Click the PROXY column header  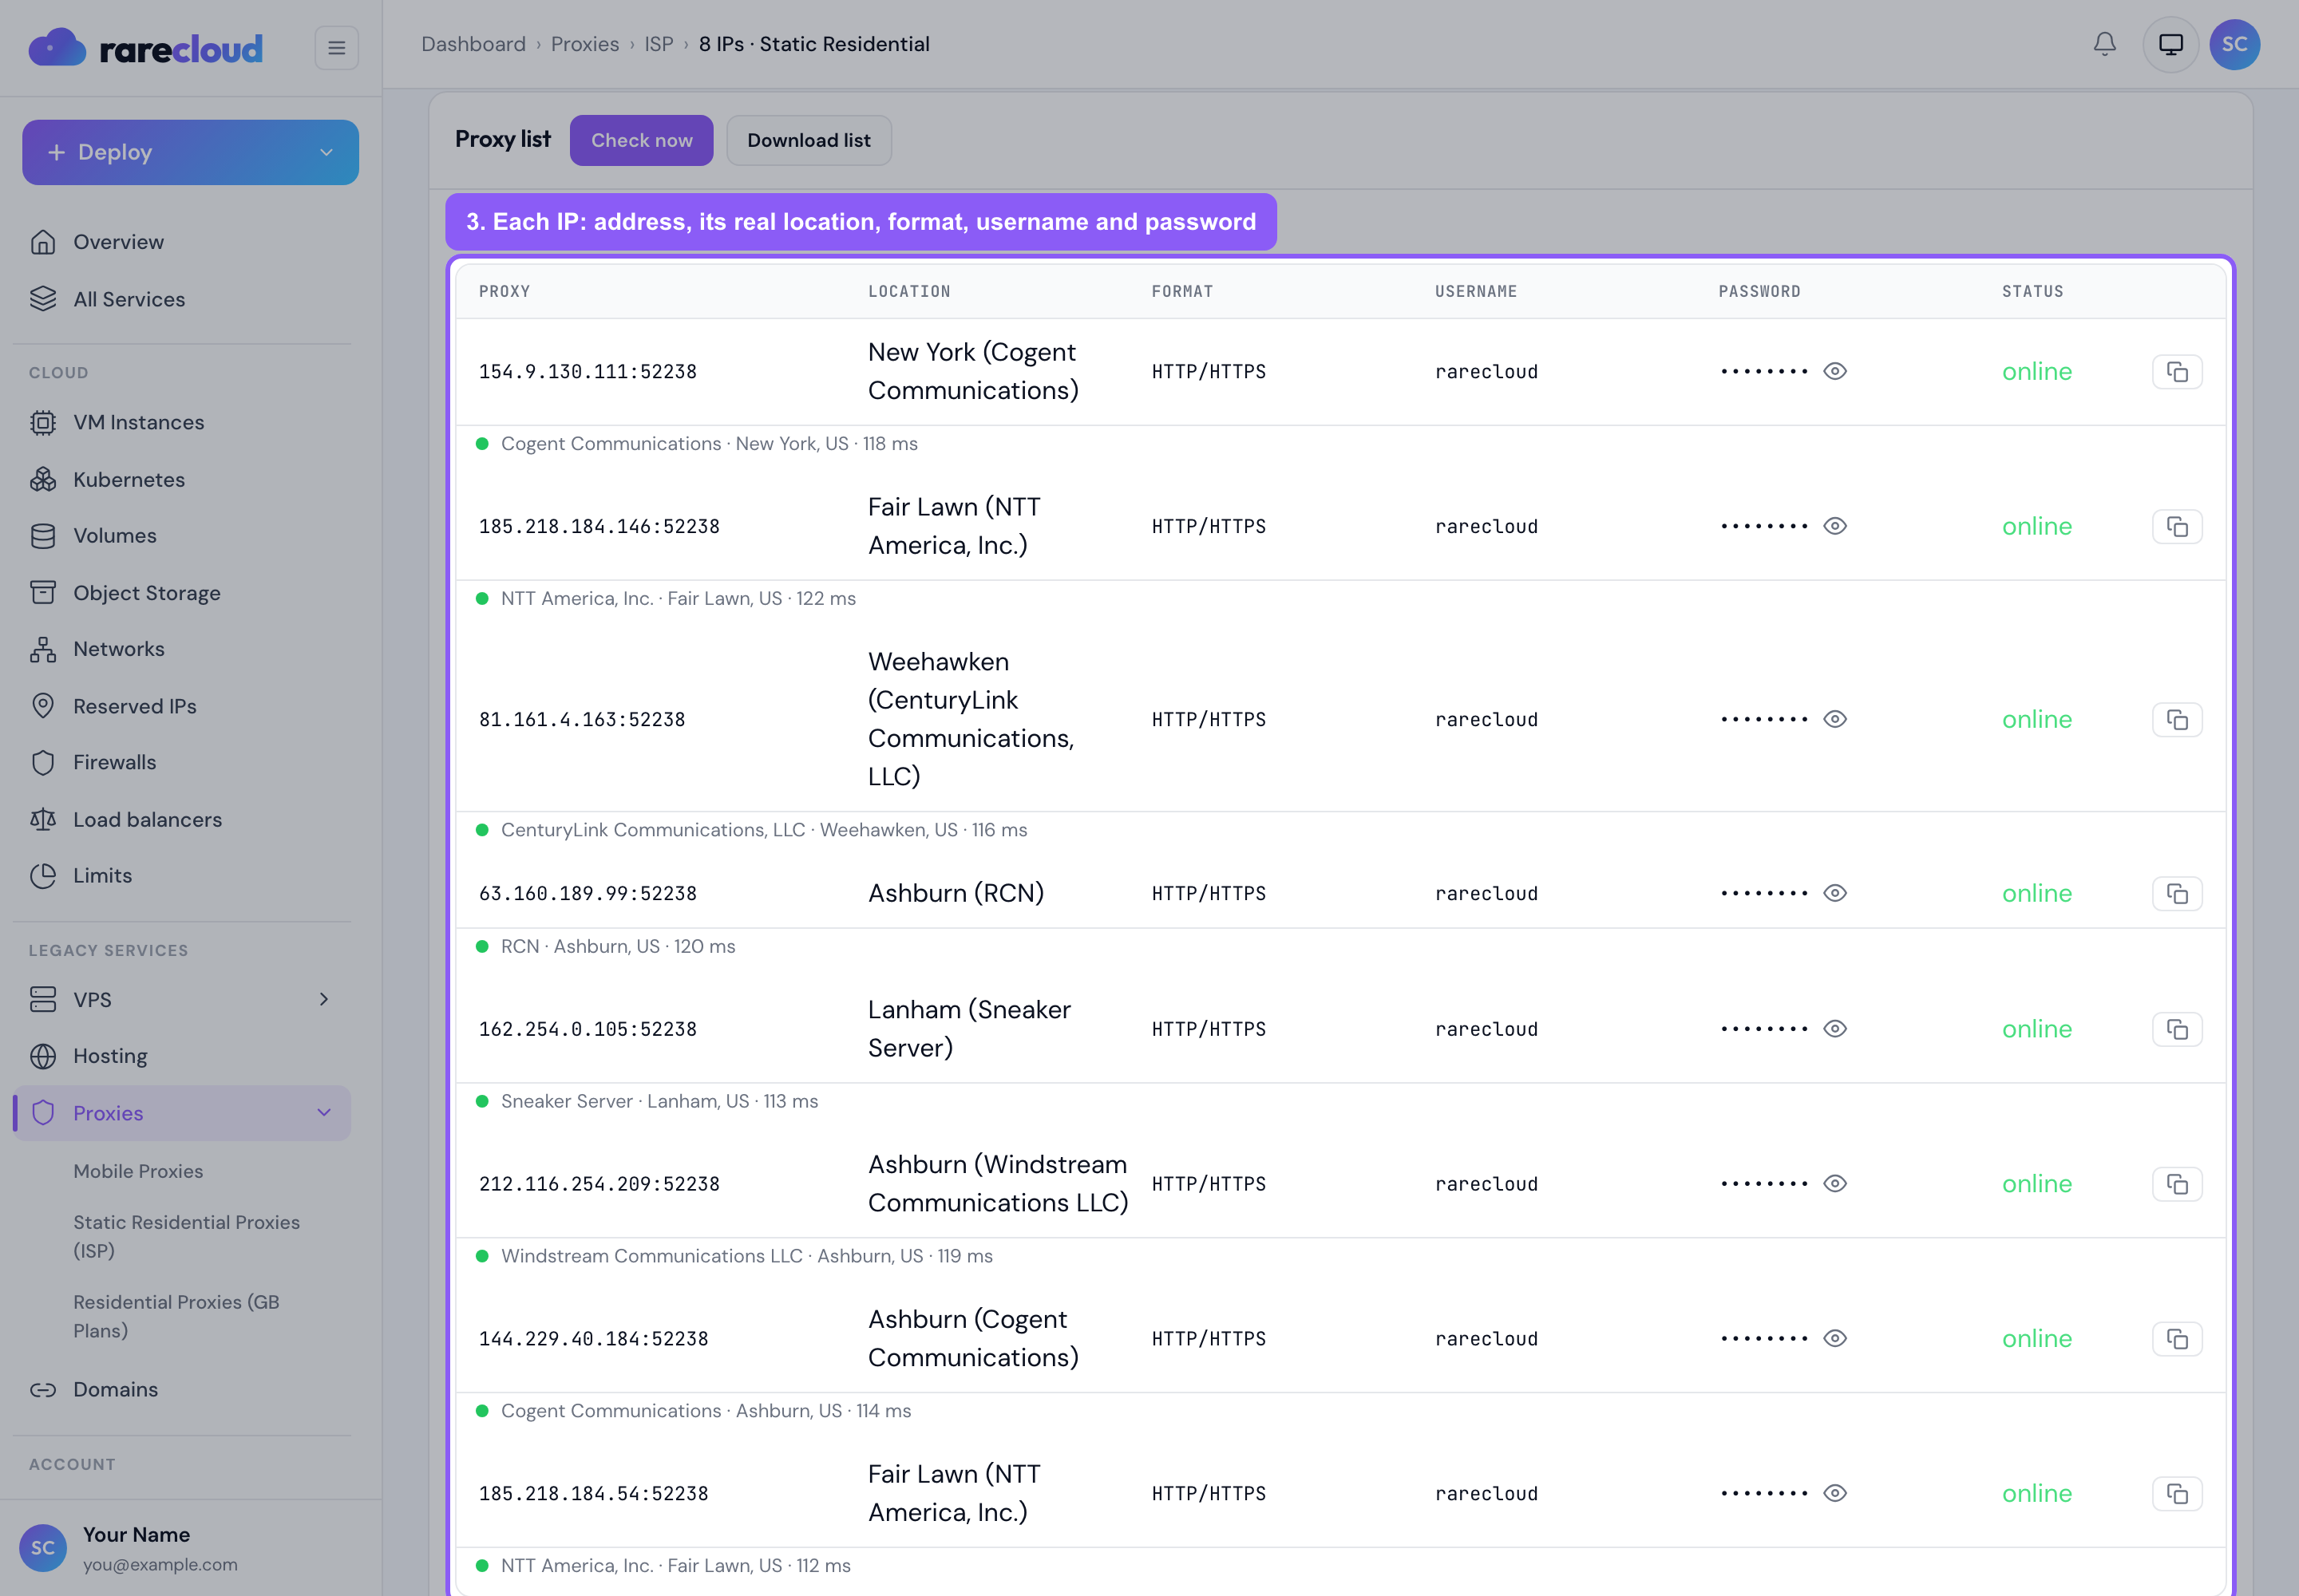click(505, 291)
